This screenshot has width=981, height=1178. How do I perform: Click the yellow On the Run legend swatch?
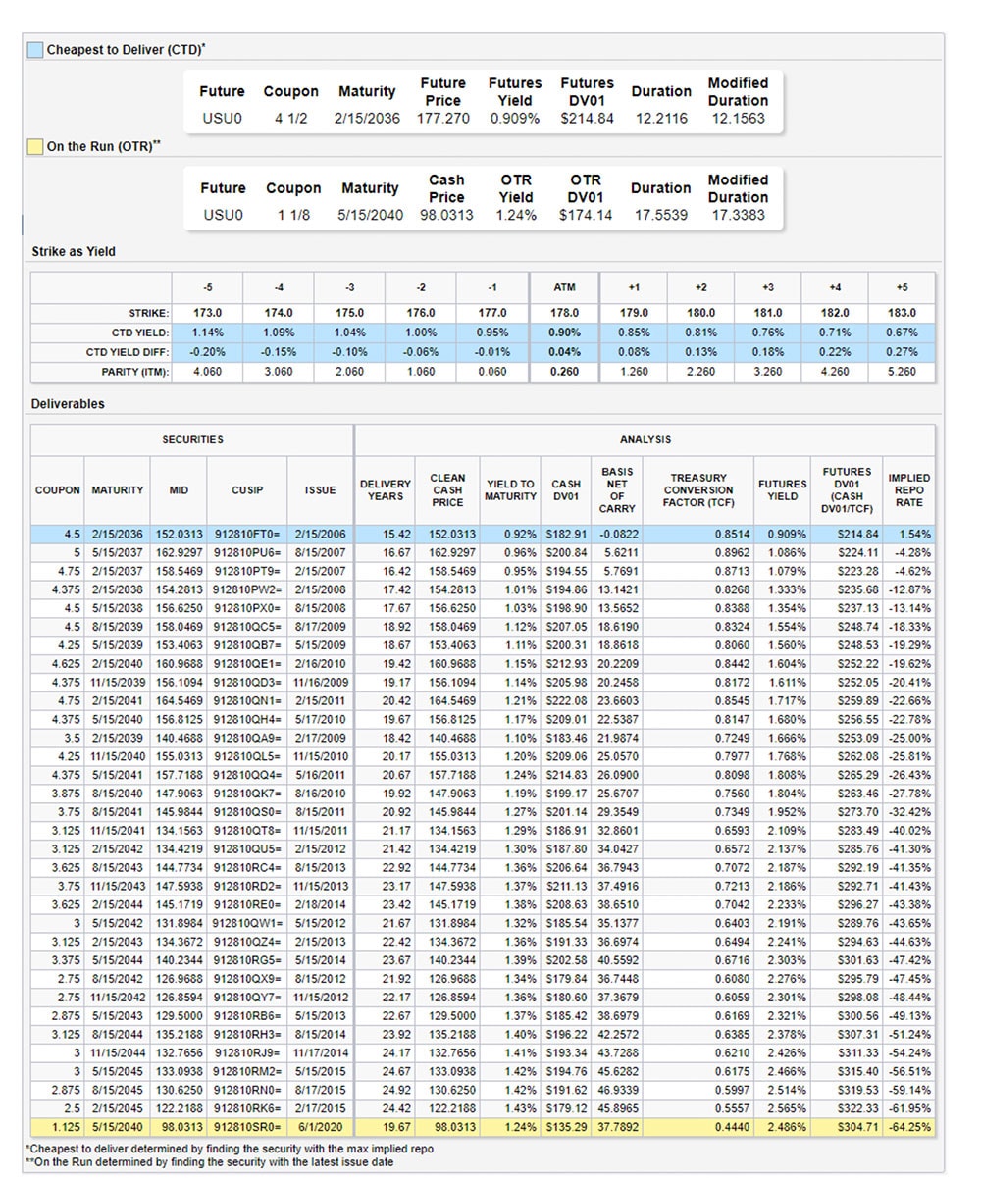pyautogui.click(x=35, y=147)
